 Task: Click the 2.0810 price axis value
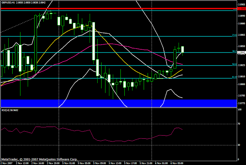[x=242, y=76]
